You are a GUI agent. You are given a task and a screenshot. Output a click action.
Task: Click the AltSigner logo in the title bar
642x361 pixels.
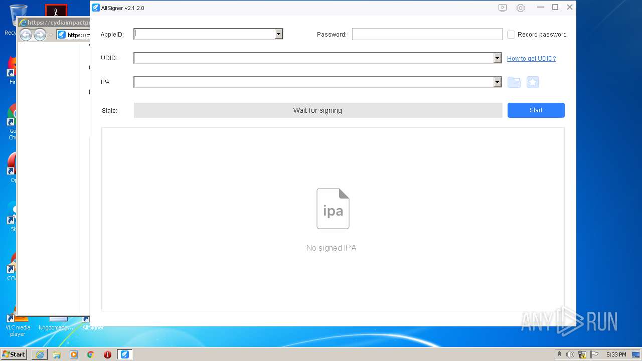(x=96, y=8)
